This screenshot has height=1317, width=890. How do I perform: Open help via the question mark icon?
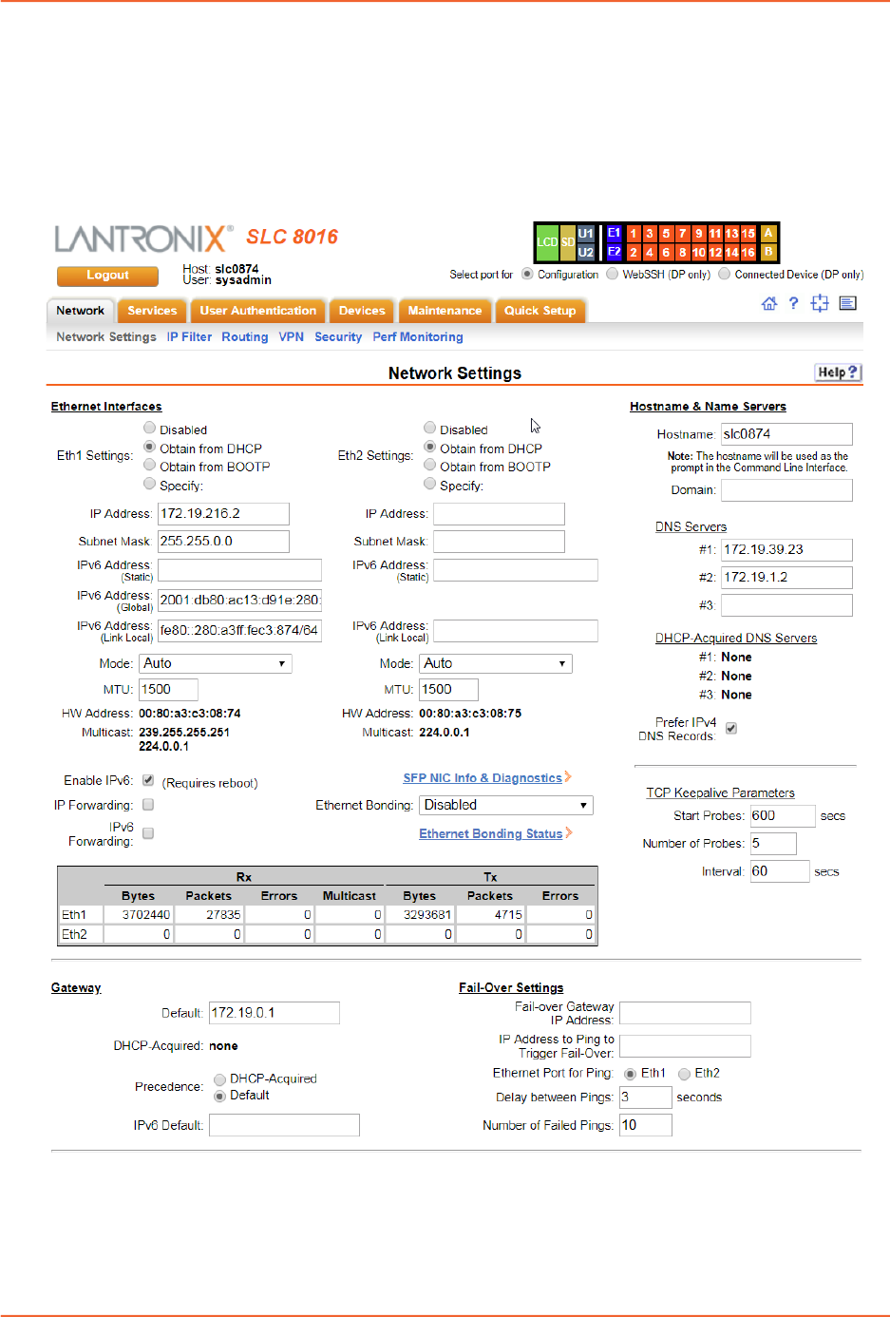click(793, 303)
